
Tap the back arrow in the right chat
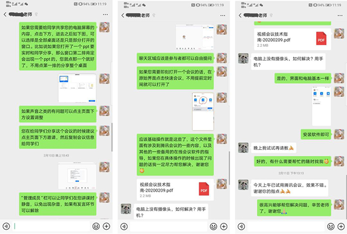pos(240,15)
